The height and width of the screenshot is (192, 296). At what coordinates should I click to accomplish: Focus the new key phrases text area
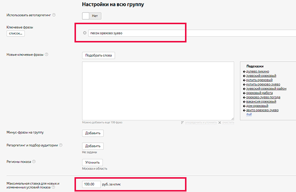pos(158,91)
